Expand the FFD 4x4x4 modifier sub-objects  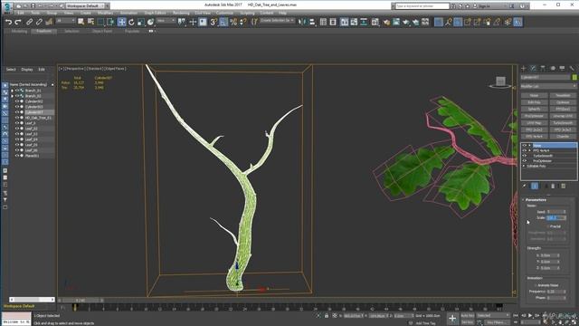529,151
